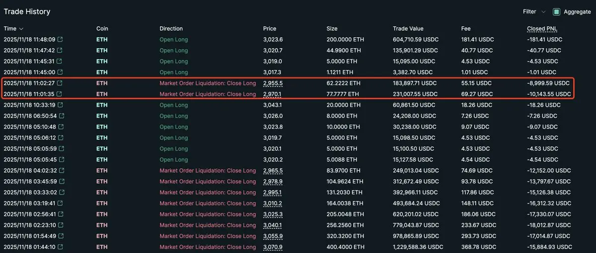Click liquidation price 3,040.1
Viewport: 596px width, 253px height.
(x=272, y=225)
